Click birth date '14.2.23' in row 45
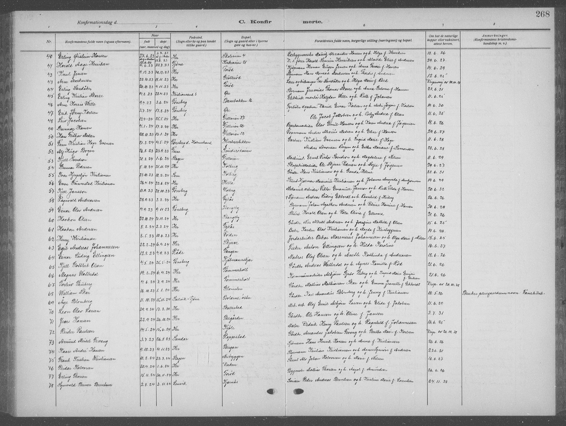566x426 pixels. [147, 94]
